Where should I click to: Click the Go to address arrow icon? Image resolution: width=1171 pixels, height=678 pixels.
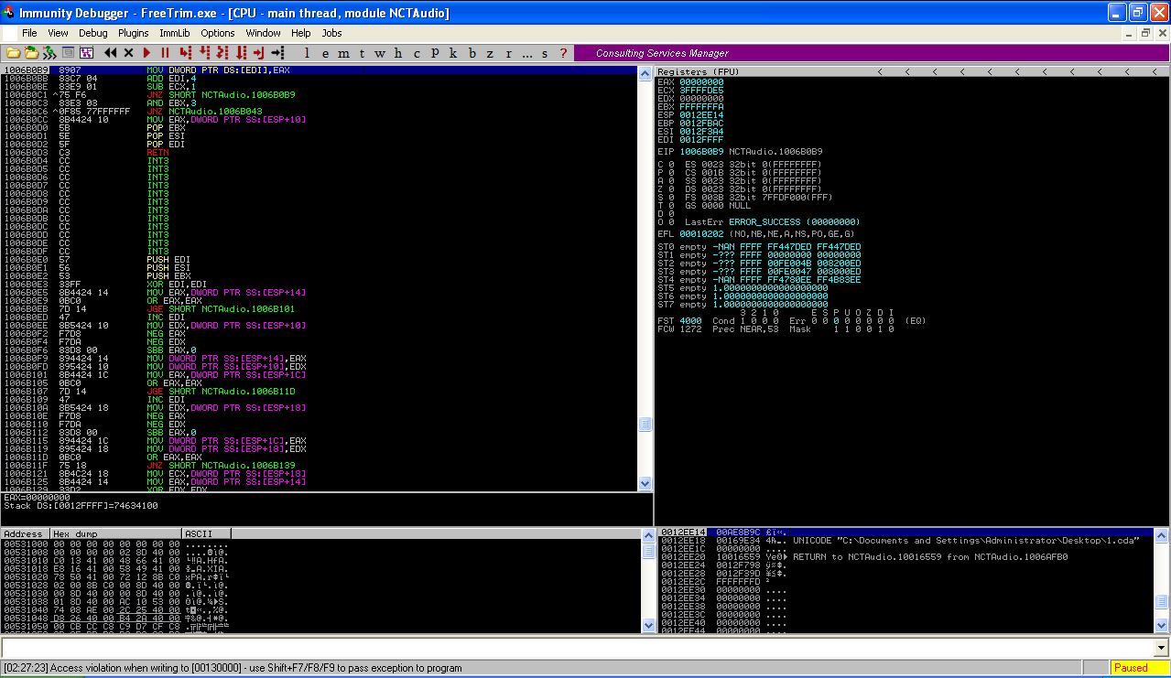pyautogui.click(x=277, y=53)
